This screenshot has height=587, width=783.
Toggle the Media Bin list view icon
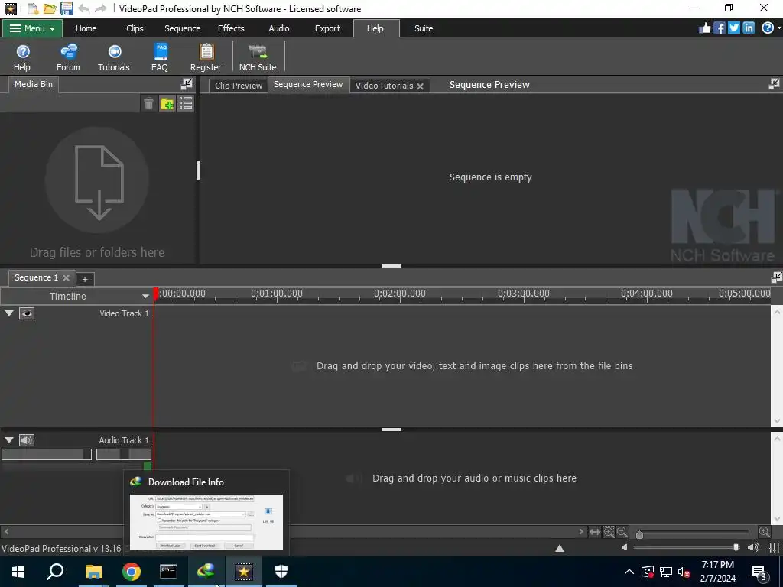click(186, 103)
